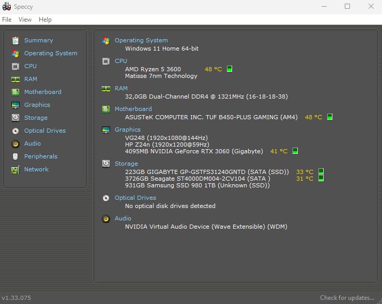Click the motherboard 48 °C temperature reading
Screen dimensions: 382x304
(313, 117)
